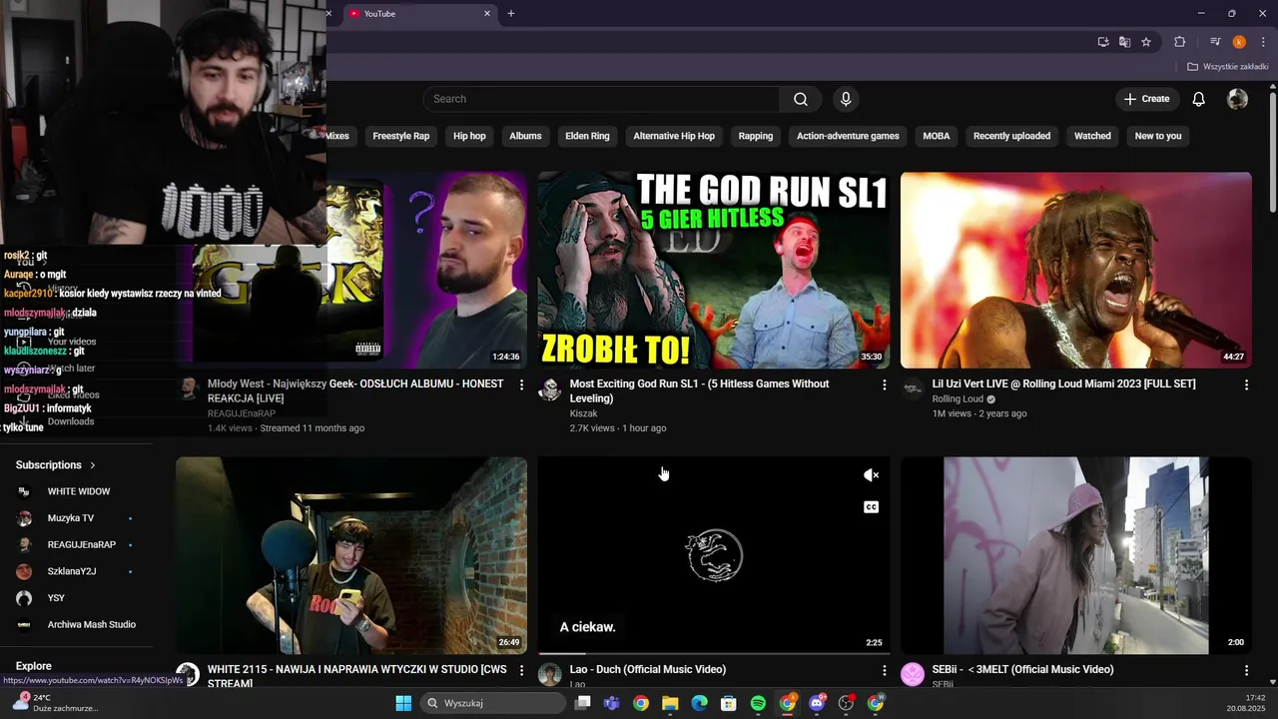Open Rolling Loud channel avatar
Viewport: 1278px width, 719px height.
point(913,389)
